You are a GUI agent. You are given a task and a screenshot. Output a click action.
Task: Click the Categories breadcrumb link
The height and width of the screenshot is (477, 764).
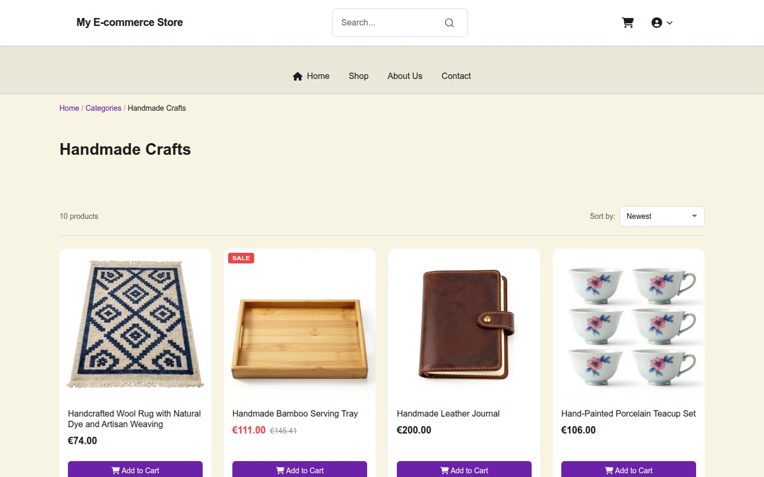103,108
